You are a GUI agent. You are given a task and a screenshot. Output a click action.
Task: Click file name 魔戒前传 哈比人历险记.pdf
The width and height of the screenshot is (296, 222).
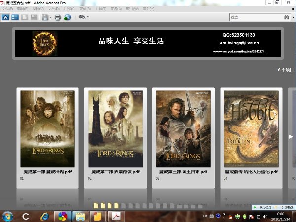click(252, 172)
